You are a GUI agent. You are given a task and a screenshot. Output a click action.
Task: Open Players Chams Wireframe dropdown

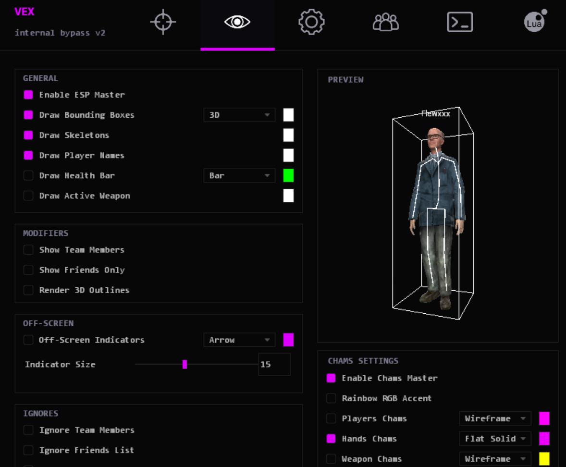pyautogui.click(x=495, y=418)
